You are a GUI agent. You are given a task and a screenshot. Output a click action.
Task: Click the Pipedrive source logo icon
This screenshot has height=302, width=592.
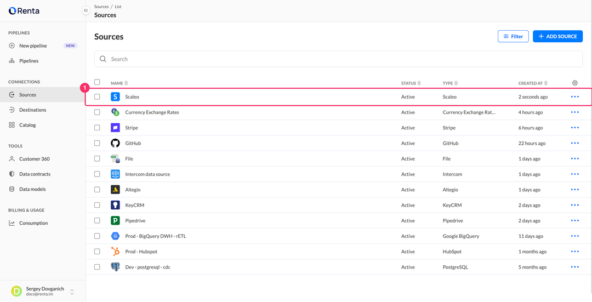coord(115,220)
